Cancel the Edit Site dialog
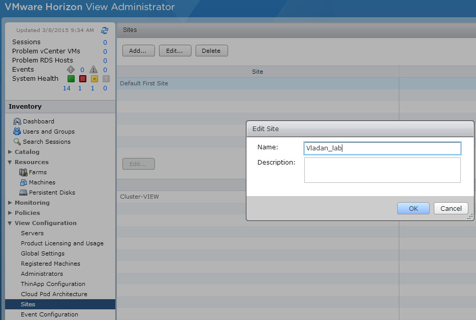 (x=451, y=209)
